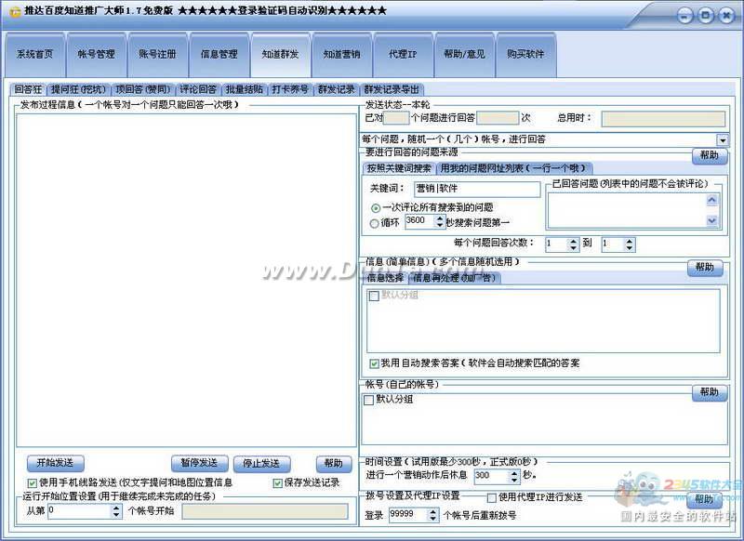Open the 批量结贴 sub-tab
The image size is (744, 541).
point(245,89)
